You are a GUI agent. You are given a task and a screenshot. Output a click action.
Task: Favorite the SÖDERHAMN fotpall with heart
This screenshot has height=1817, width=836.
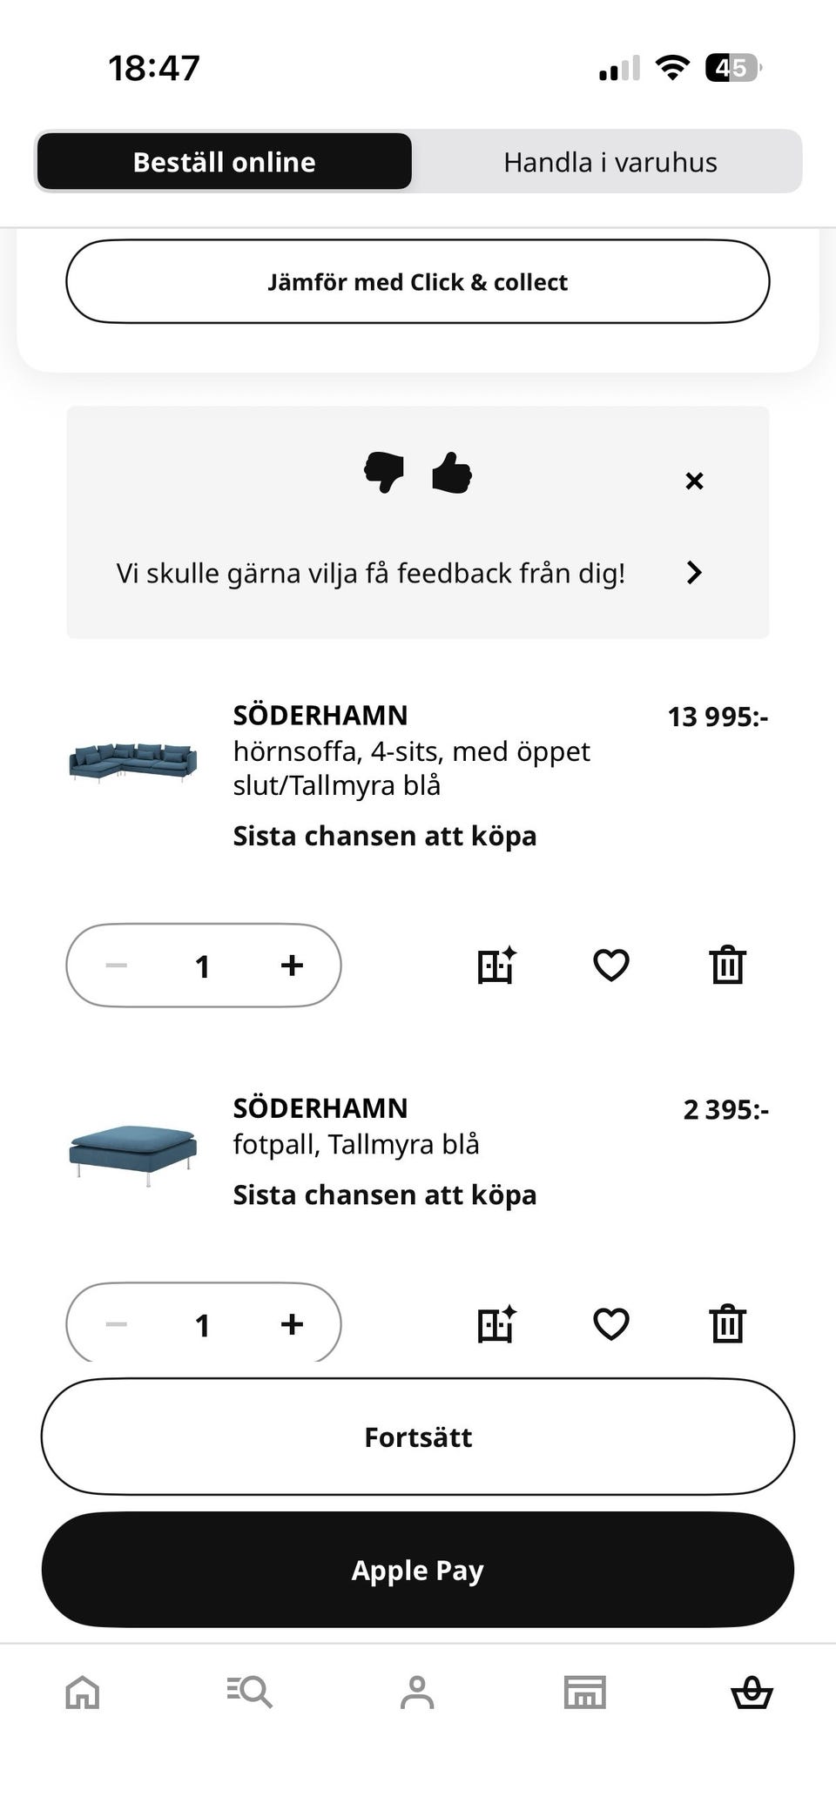point(611,1324)
